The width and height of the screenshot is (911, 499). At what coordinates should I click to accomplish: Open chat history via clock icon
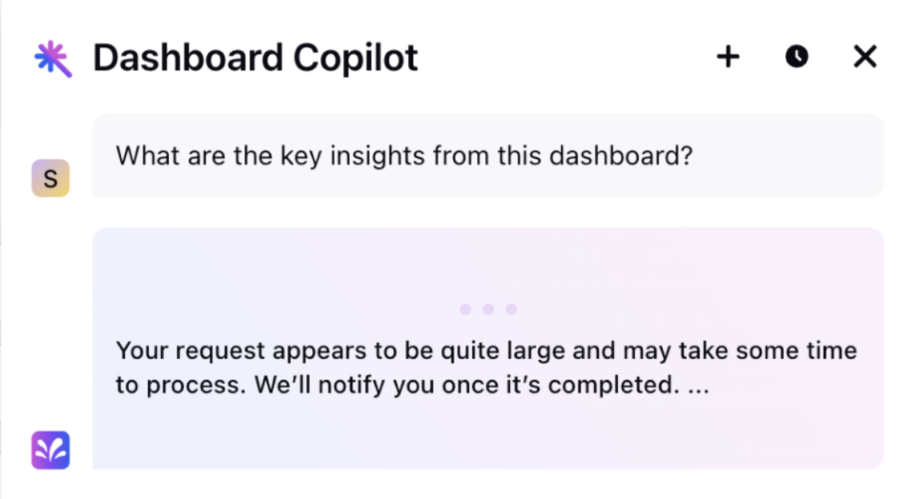797,57
